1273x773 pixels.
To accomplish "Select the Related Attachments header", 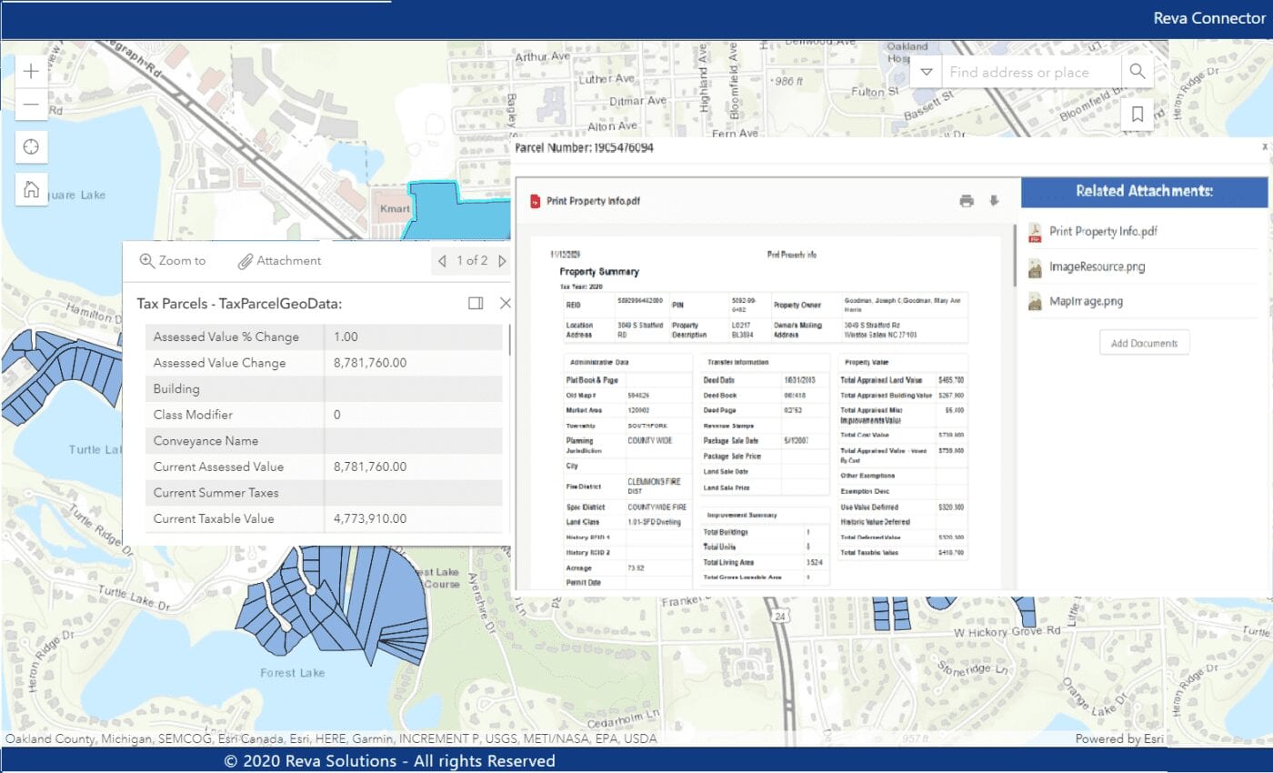I will pos(1144,192).
